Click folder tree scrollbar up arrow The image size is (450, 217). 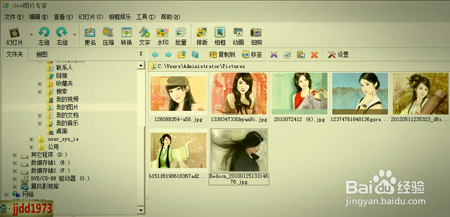[141, 66]
